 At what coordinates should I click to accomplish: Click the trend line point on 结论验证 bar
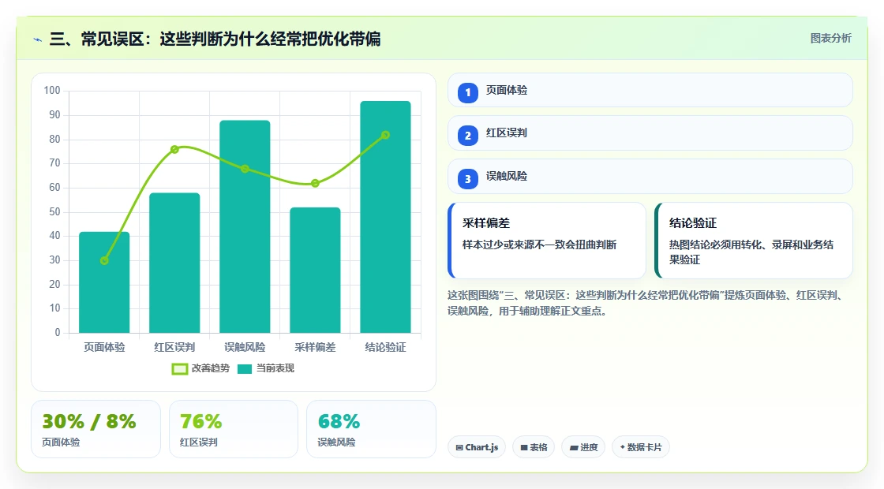385,135
